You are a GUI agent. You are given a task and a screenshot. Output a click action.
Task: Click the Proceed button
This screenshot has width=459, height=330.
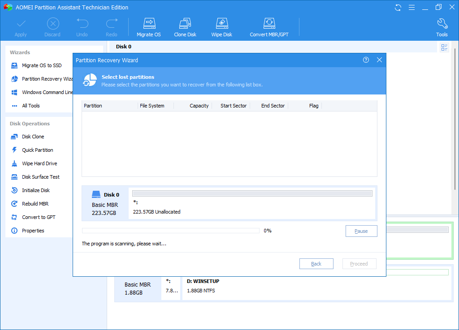(359, 264)
